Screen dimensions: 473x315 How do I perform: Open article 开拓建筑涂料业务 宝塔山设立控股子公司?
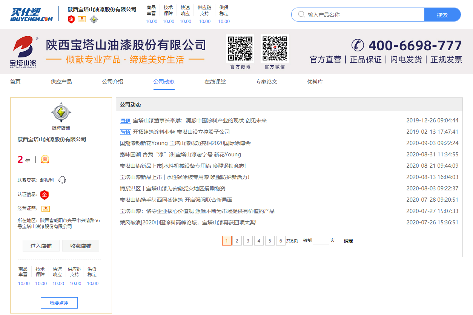pyautogui.click(x=181, y=132)
